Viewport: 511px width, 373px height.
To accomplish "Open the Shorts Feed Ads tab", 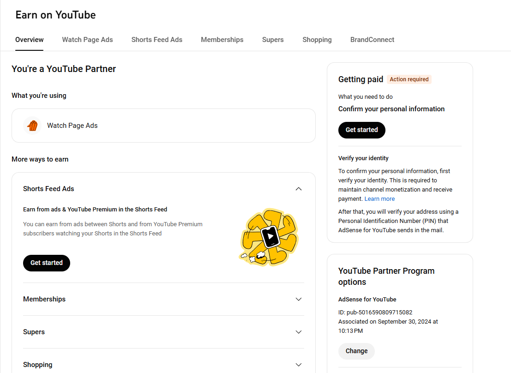I will (156, 40).
